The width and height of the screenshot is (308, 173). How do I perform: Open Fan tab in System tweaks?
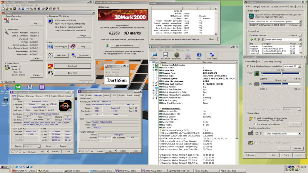(259, 62)
